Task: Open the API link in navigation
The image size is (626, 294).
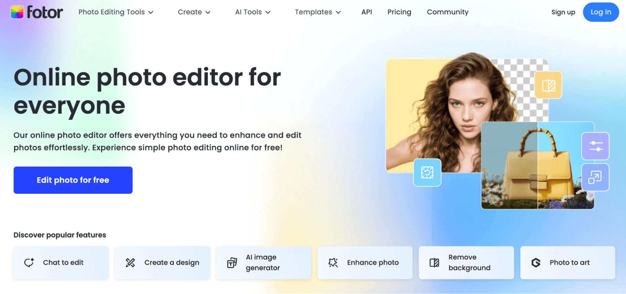Action: (x=366, y=12)
